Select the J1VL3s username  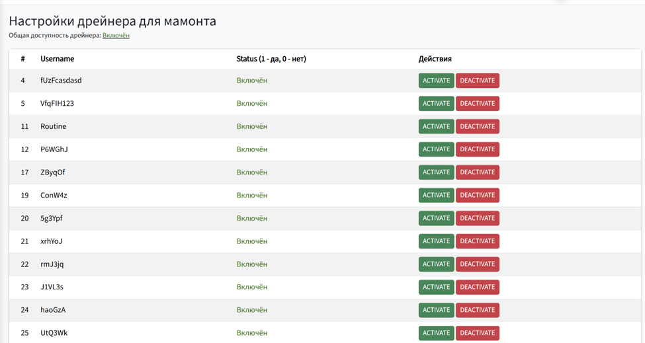pos(52,287)
